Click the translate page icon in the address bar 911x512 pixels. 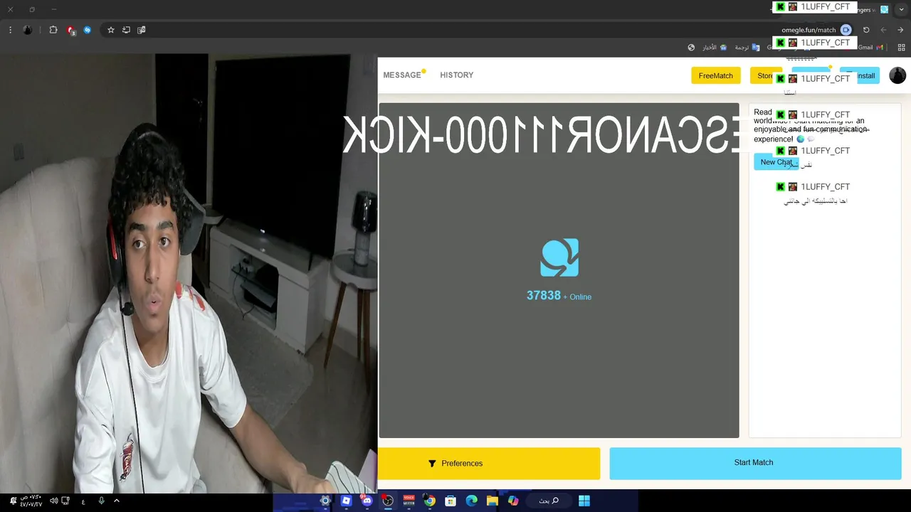coord(142,30)
